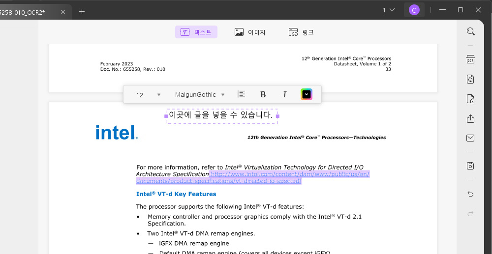The image size is (492, 254).
Task: Click the share/export icon in sidebar
Action: coord(470,119)
